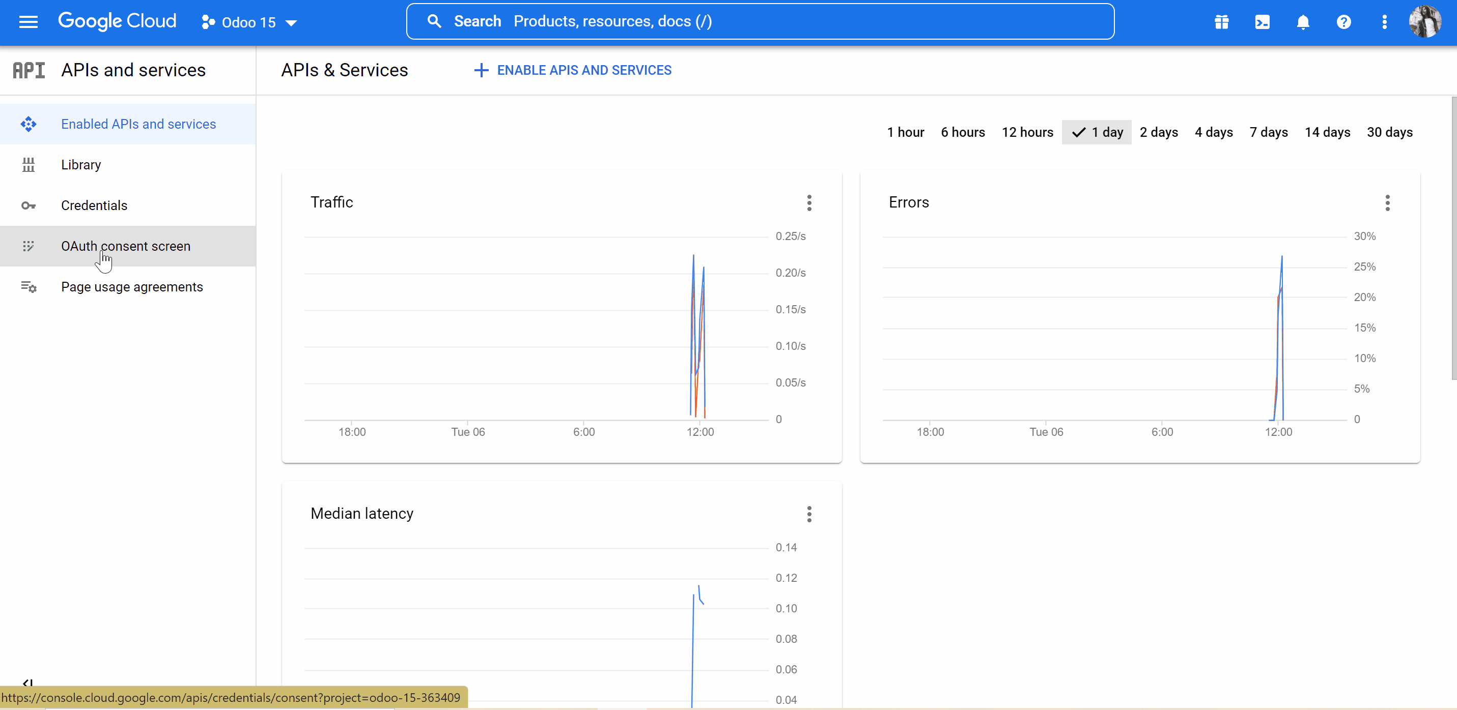Activate Cloud Shell terminal icon
This screenshot has width=1457, height=710.
pyautogui.click(x=1262, y=22)
